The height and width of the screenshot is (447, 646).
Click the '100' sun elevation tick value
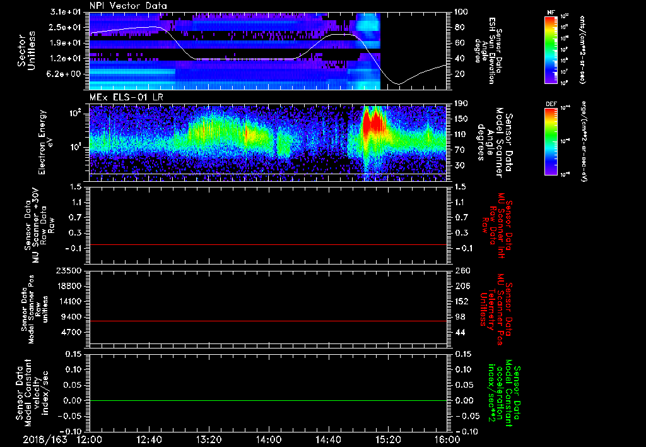[461, 12]
